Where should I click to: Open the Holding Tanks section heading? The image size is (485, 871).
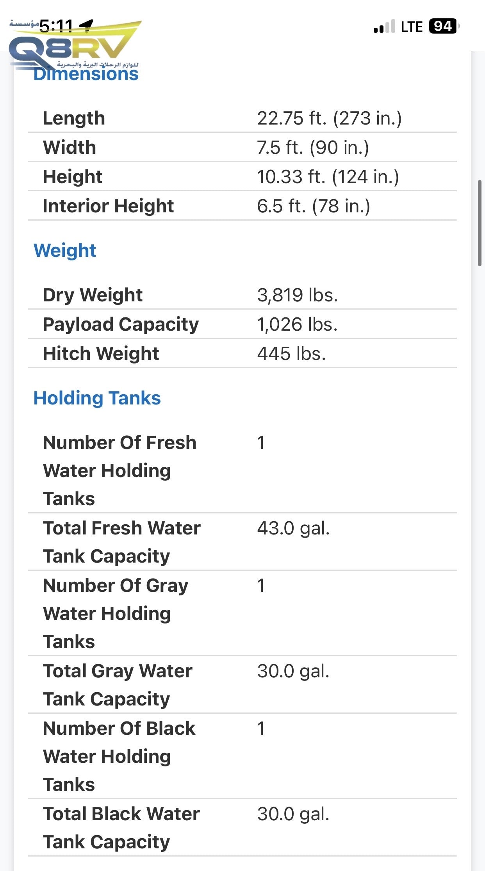(x=97, y=398)
